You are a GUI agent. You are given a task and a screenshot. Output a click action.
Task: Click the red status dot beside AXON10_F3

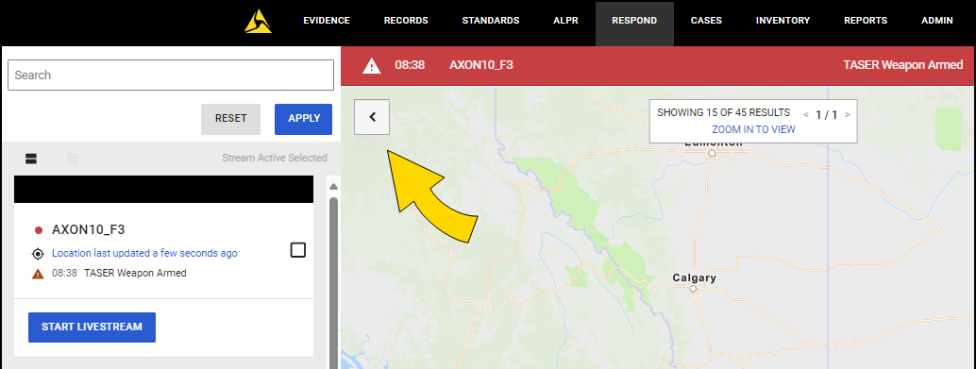pyautogui.click(x=39, y=230)
